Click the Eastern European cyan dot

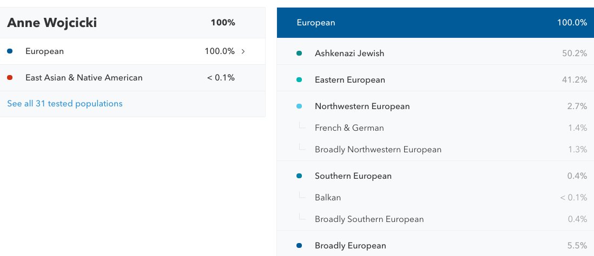pos(299,80)
